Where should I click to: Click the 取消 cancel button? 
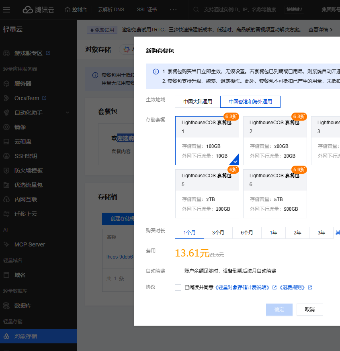(310, 310)
